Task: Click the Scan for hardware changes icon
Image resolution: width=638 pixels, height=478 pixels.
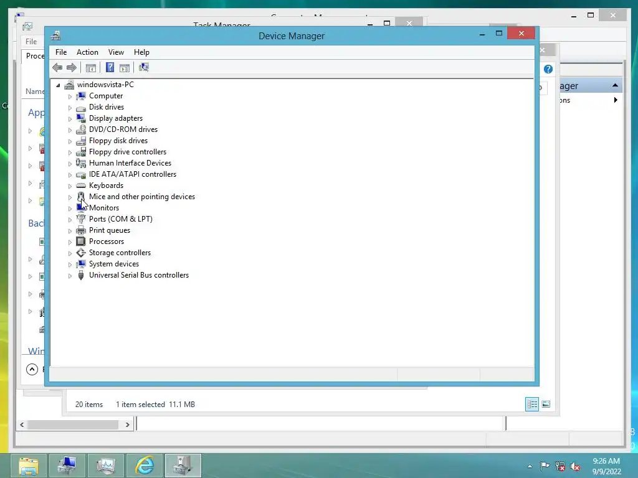Action: coord(144,67)
